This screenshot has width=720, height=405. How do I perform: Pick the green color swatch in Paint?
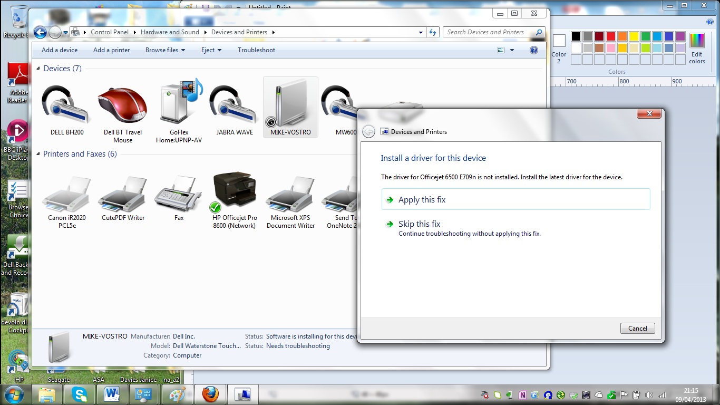646,36
